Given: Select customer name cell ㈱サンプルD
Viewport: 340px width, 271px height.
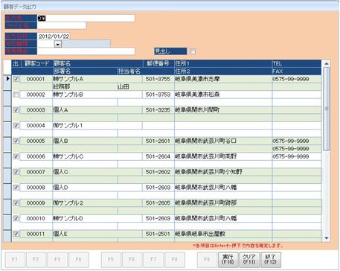Looking at the screenshot, I should click(97, 218).
